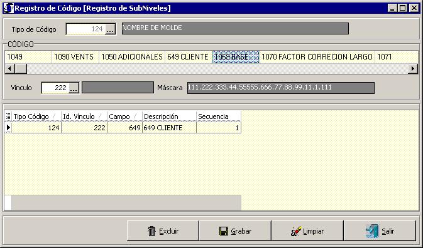Select the 1071 code cell

[x=397, y=57]
